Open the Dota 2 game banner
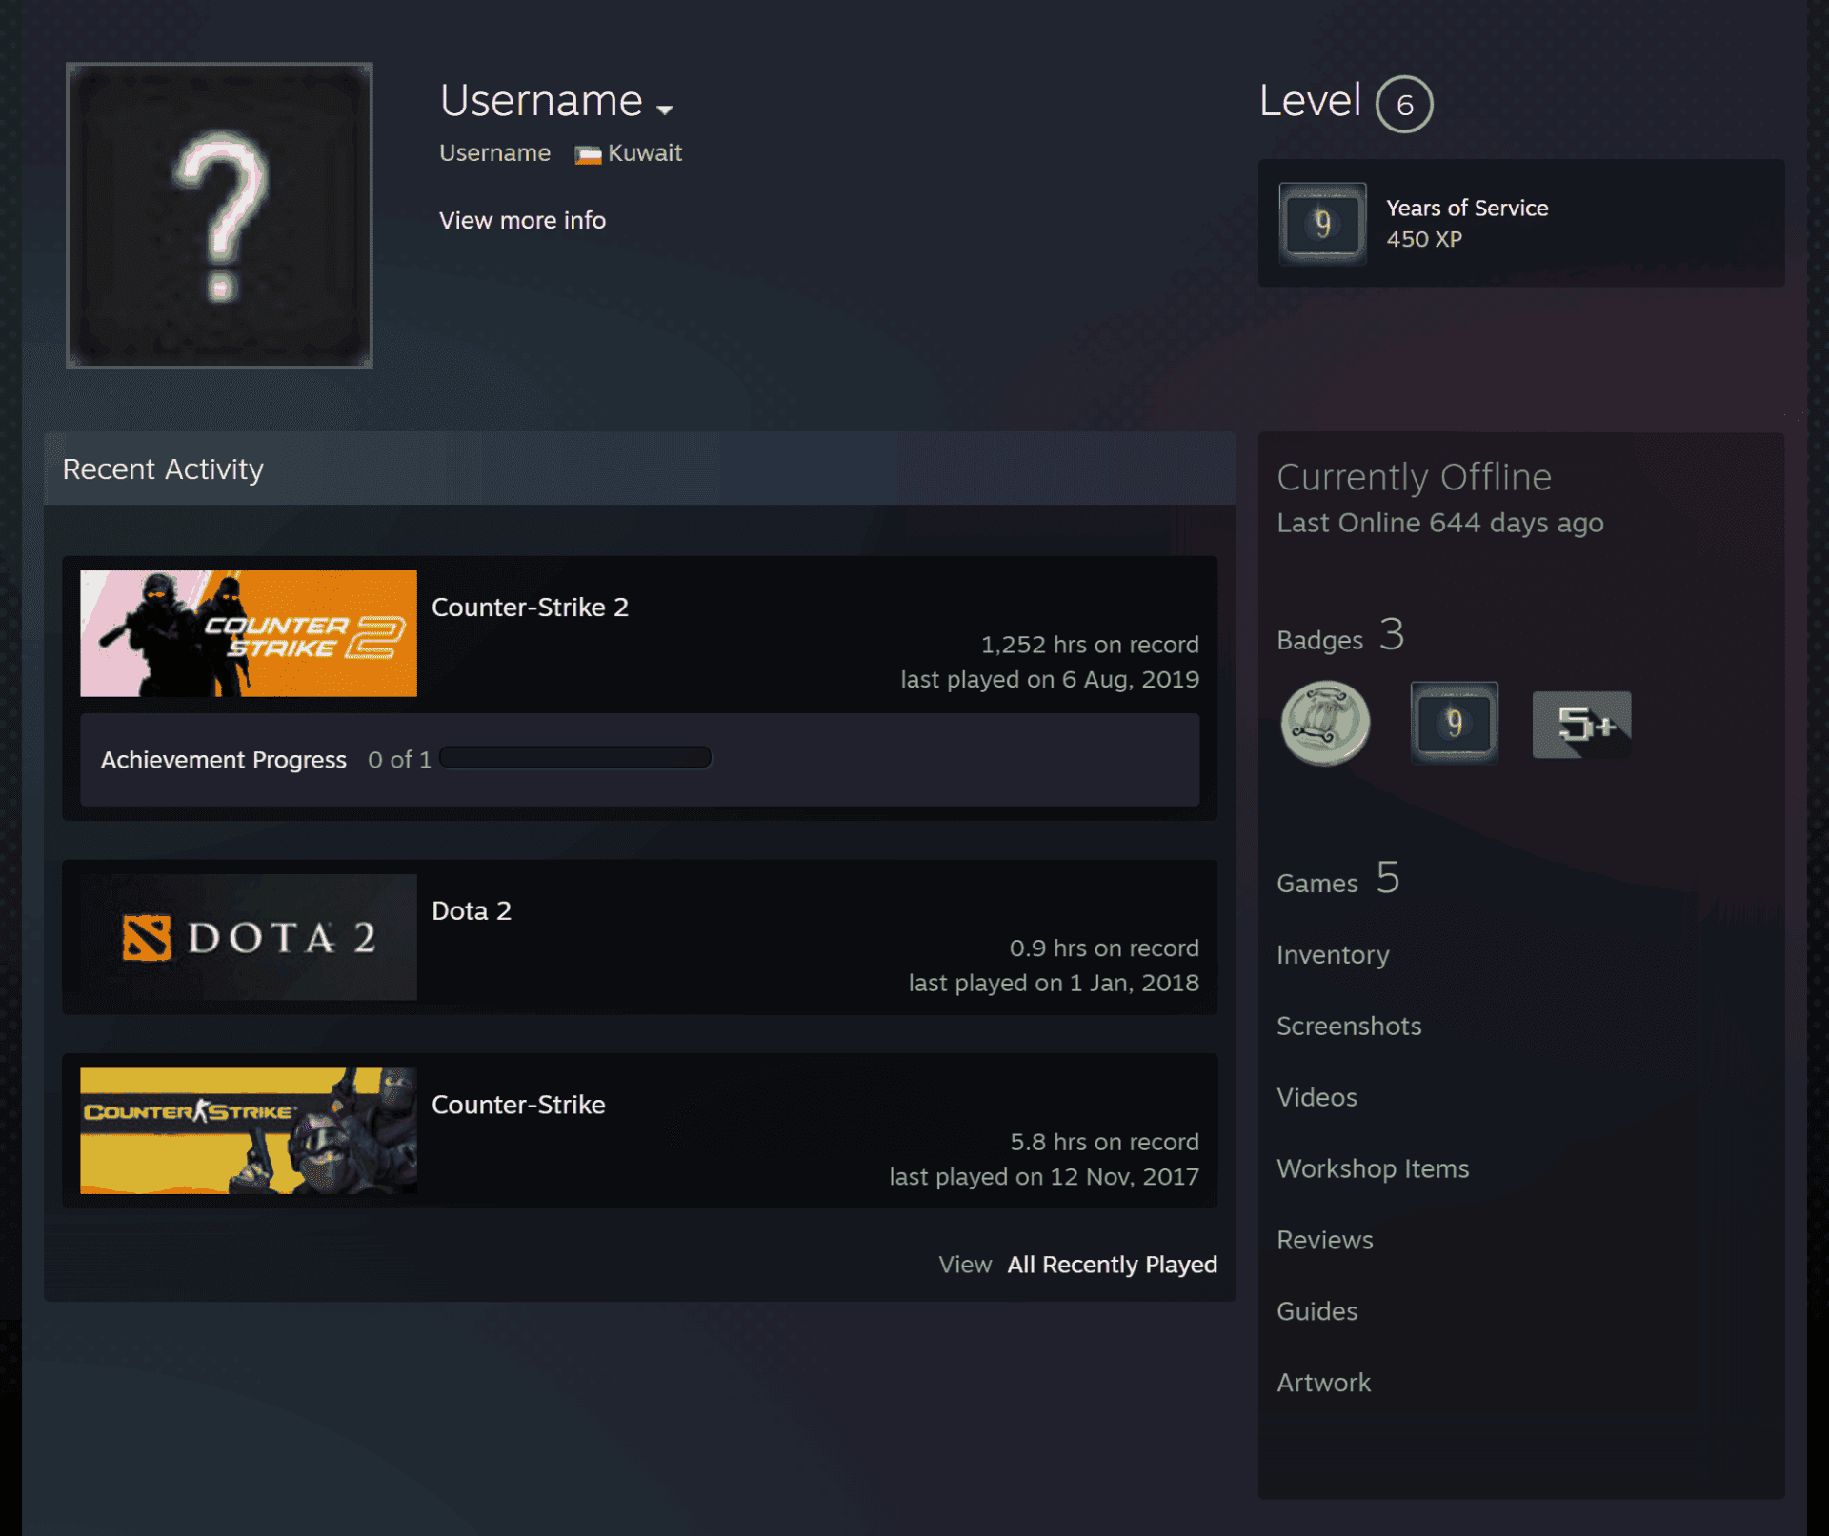The width and height of the screenshot is (1829, 1536). tap(249, 937)
